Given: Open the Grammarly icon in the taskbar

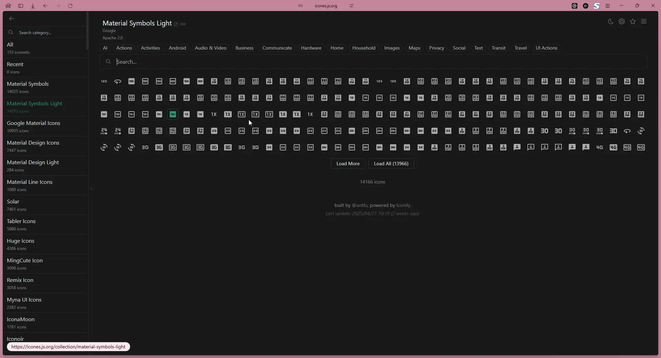Looking at the screenshot, I should [x=575, y=6].
